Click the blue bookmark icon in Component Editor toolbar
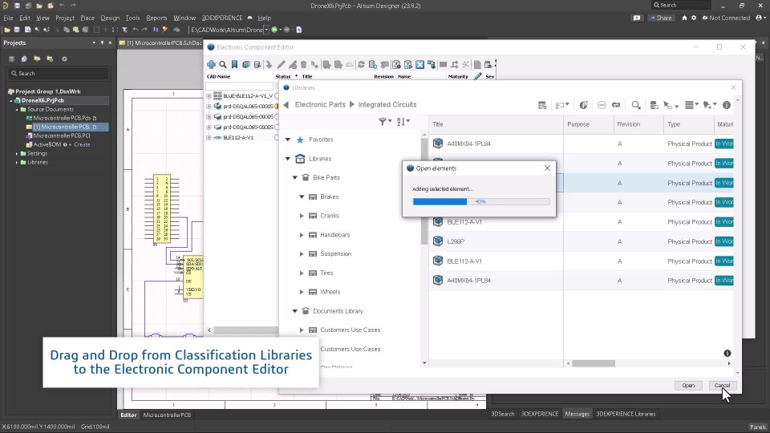This screenshot has height=433, width=770. [234, 64]
